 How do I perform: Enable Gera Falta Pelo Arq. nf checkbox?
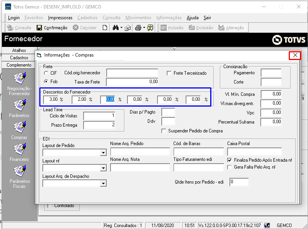229,167
